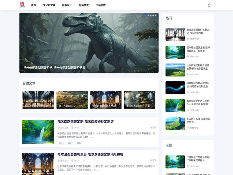Open category 服装设计 under 哈尔滨 article
Image resolution: width=233 pixels, height=175 pixels.
coord(64,160)
